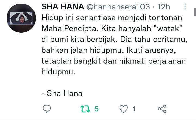This screenshot has height=121, width=196.
Task: Click the line 'bahkan jalan hidupmu. Ikuti arusnya,'
Action: tap(109, 50)
